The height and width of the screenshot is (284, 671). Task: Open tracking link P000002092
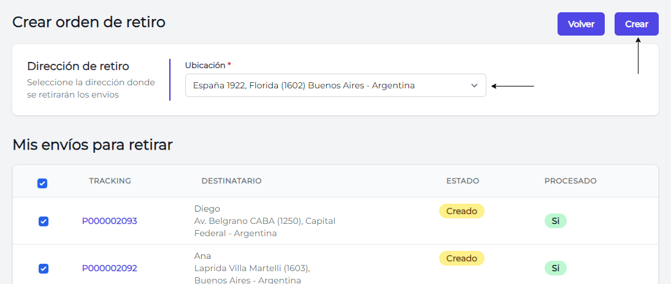tap(109, 268)
